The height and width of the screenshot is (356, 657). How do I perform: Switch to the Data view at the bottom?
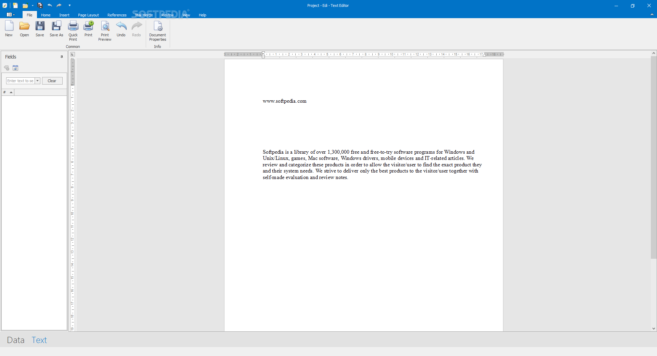pos(16,340)
